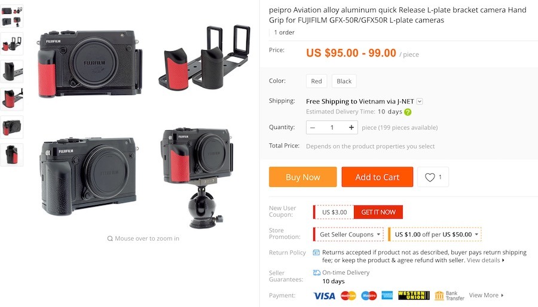Image resolution: width=538 pixels, height=307 pixels.
Task: Claim coupon with GET IT NOW
Action: 378,212
